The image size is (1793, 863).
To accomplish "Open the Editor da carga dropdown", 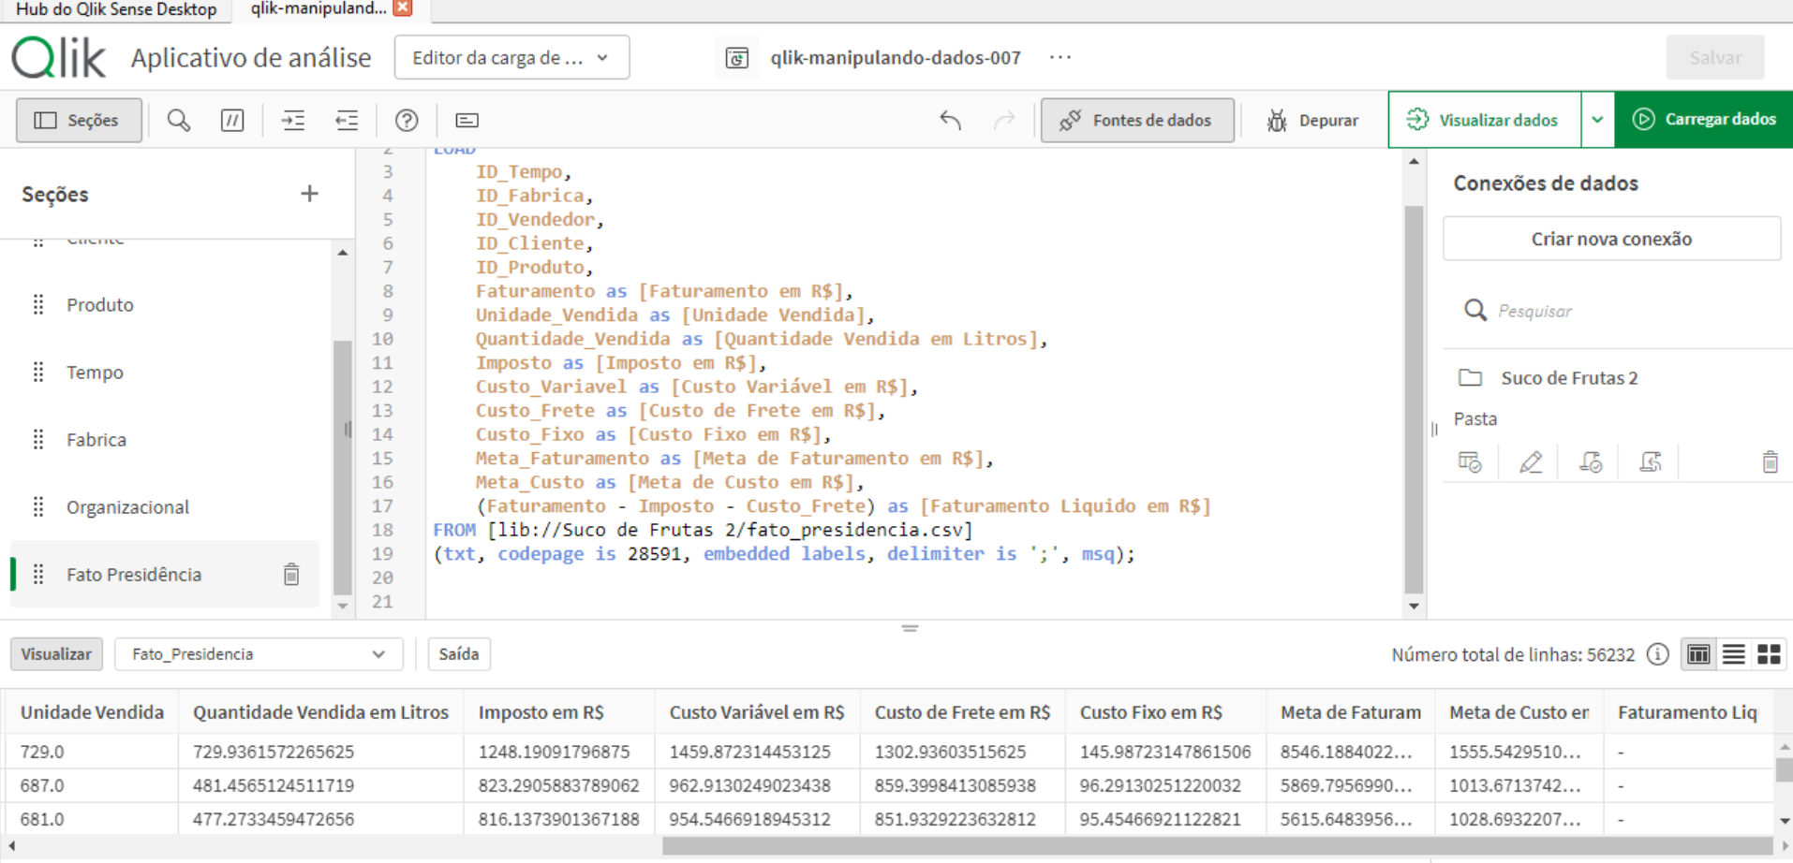I will pyautogui.click(x=511, y=58).
